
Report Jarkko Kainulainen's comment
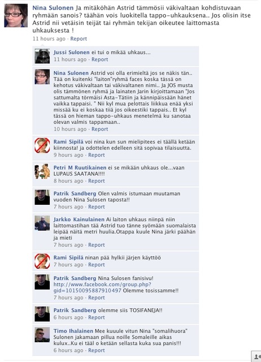[x=97, y=245]
